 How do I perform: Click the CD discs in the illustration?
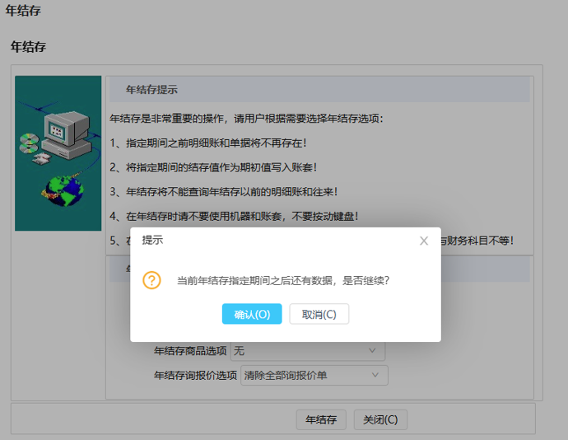click(29, 147)
